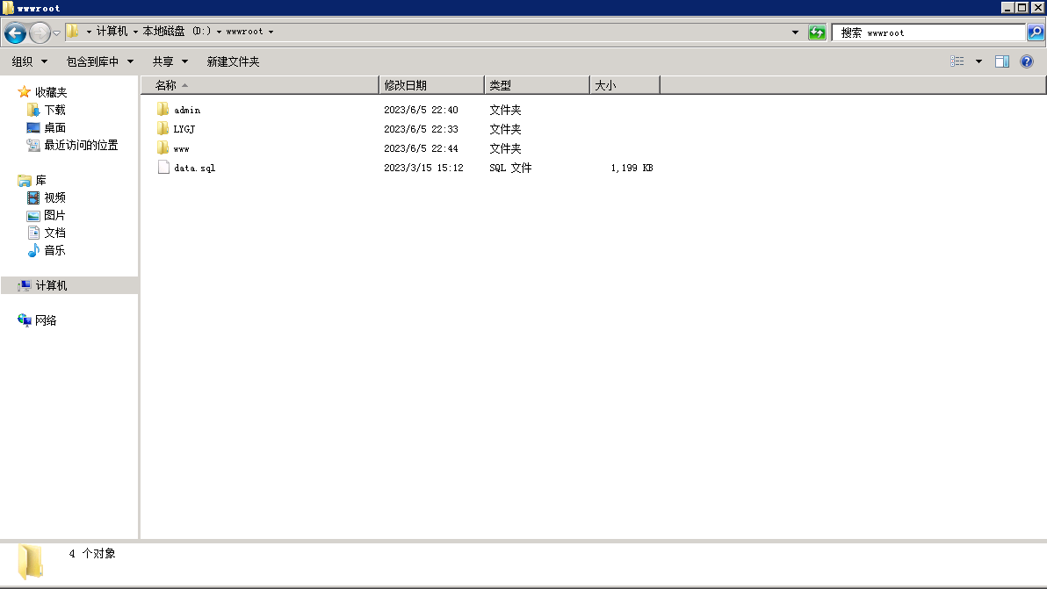The width and height of the screenshot is (1047, 589).
Task: Click the search magnifier icon
Action: tap(1036, 32)
